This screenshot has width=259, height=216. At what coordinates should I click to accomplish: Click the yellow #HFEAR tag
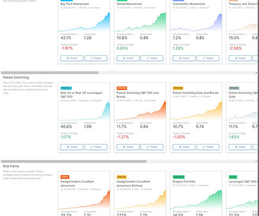pos(122,177)
